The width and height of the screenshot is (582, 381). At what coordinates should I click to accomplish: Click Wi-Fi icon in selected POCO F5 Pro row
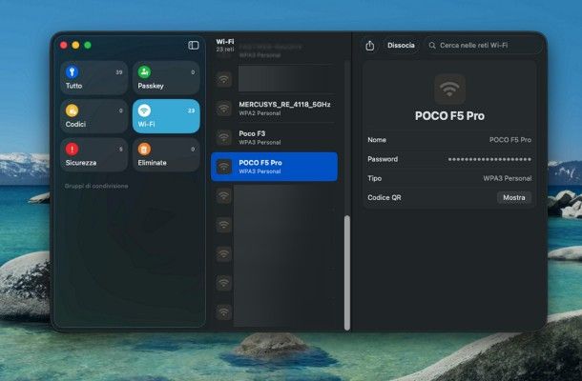coord(224,167)
